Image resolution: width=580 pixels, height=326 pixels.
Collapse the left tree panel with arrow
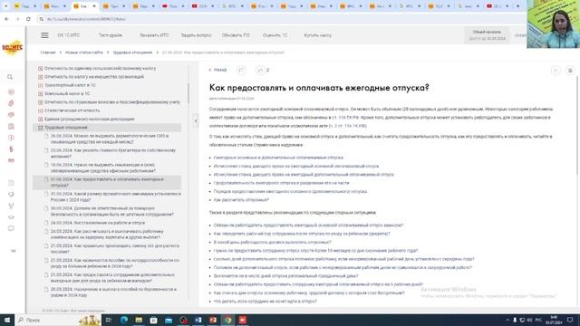click(196, 120)
